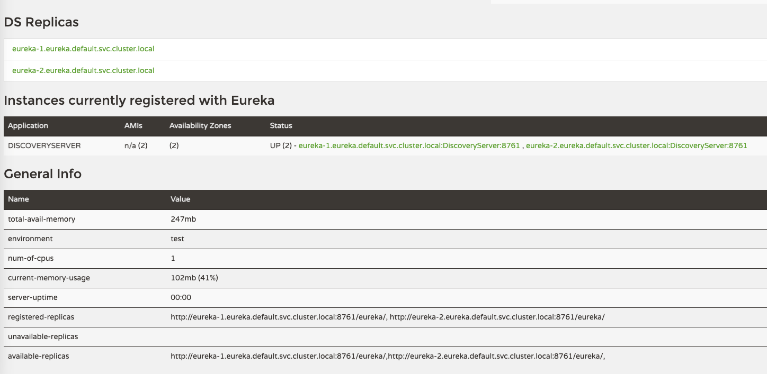Viewport: 767px width, 374px height.
Task: Select the total-avail-memory row name
Action: pyautogui.click(x=42, y=219)
